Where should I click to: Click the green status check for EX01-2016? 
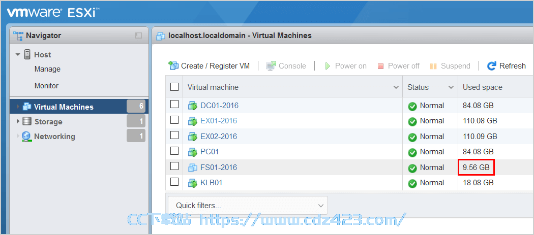click(x=412, y=122)
